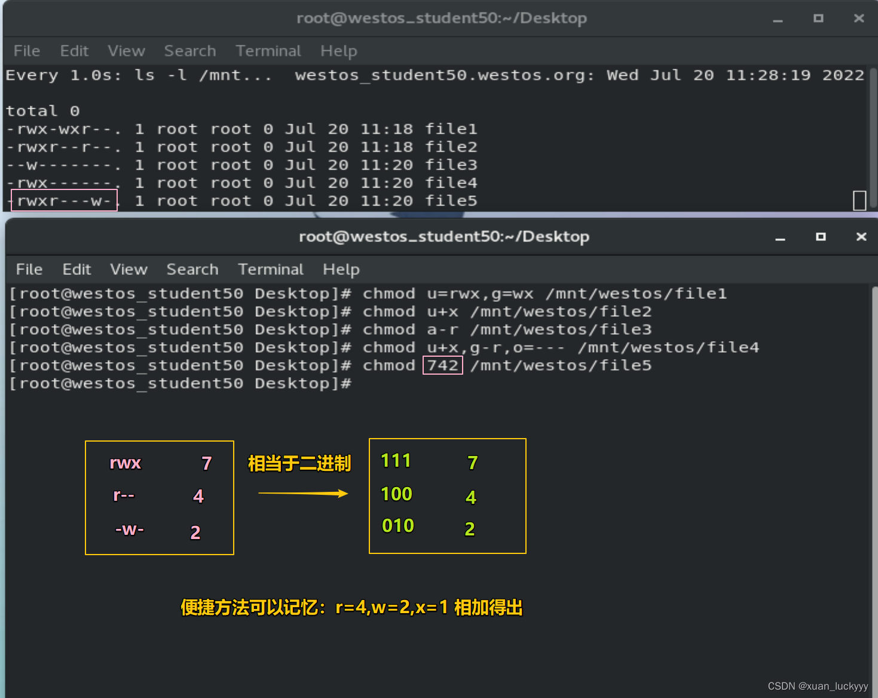Click '-rwx-wxr--.' permission string of file1
Screen dimensions: 878x698
(x=63, y=129)
